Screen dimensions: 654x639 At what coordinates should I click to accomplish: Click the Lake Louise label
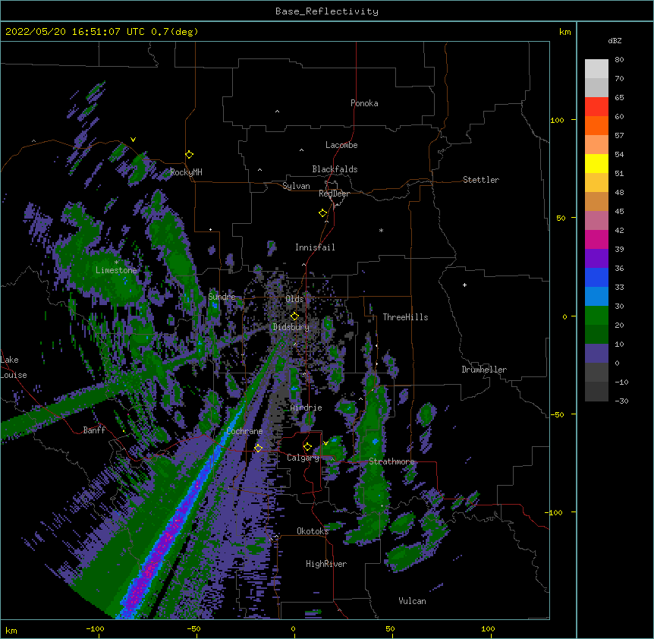coord(14,367)
